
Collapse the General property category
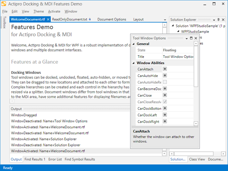(134, 44)
